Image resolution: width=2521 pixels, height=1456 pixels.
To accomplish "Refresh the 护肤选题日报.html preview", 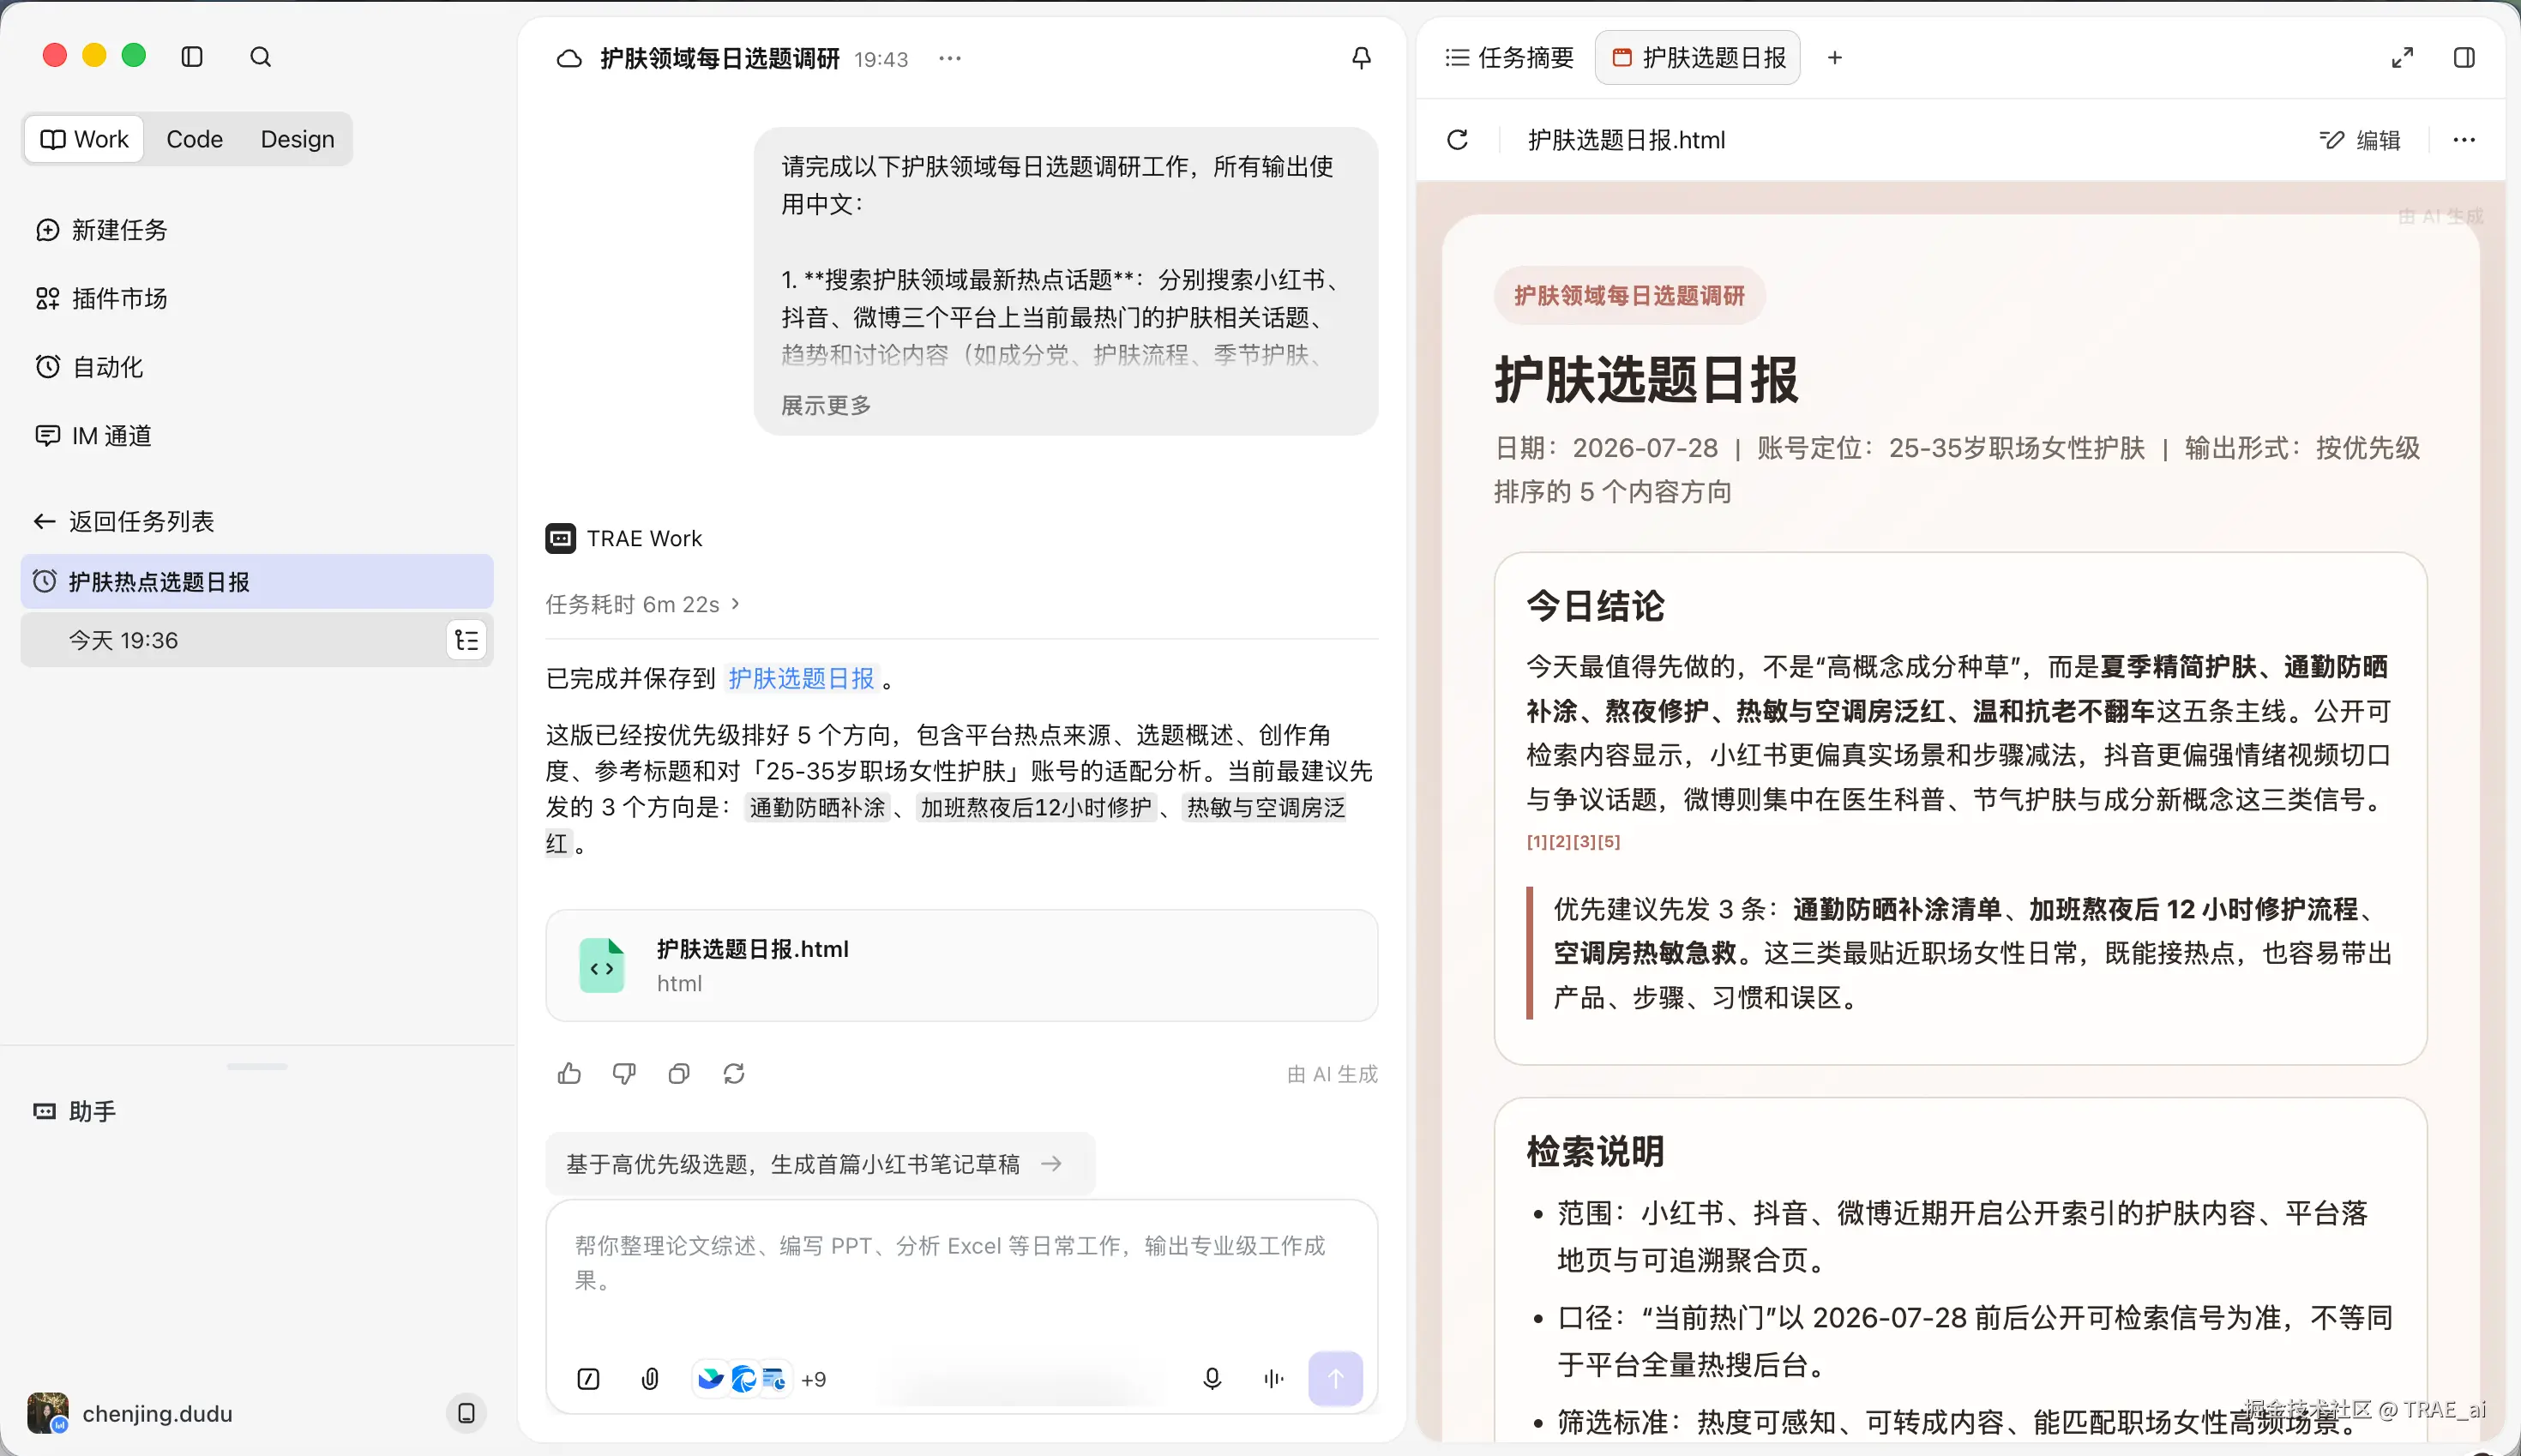I will point(1457,140).
